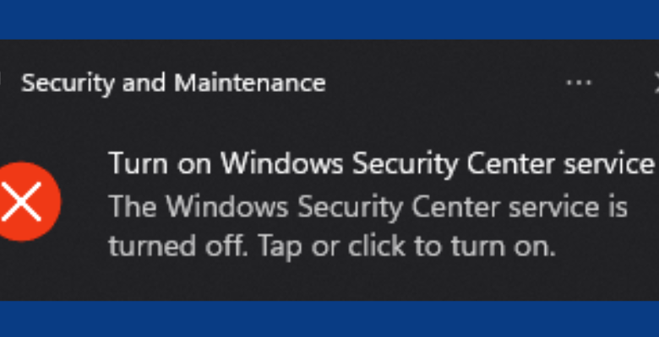Click the red error X icon
Image resolution: width=659 pixels, height=337 pixels.
tap(28, 203)
